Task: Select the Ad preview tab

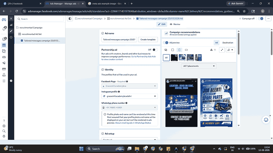Action: (x=217, y=43)
